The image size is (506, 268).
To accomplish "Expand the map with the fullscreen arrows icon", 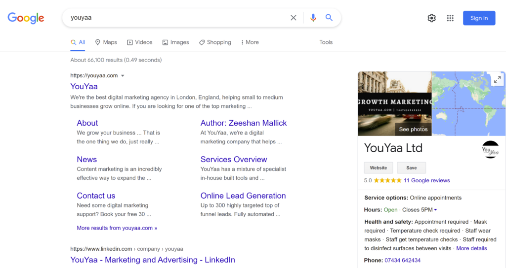I will pos(497,79).
